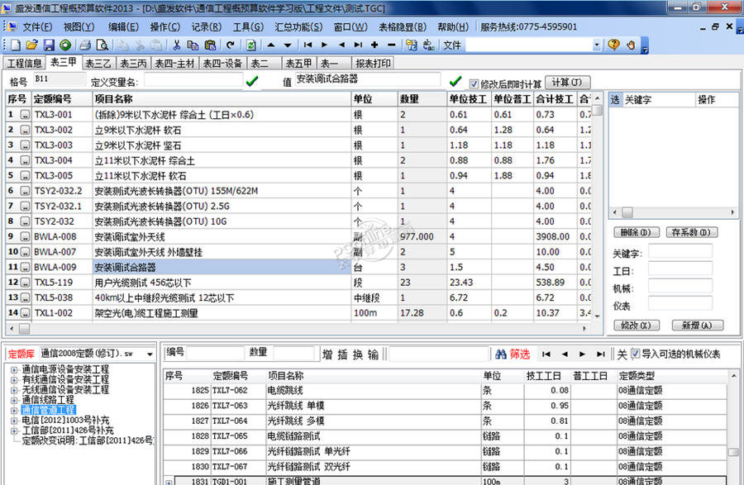Save the project with the floppy disk icon
The image size is (744, 485).
(x=49, y=45)
